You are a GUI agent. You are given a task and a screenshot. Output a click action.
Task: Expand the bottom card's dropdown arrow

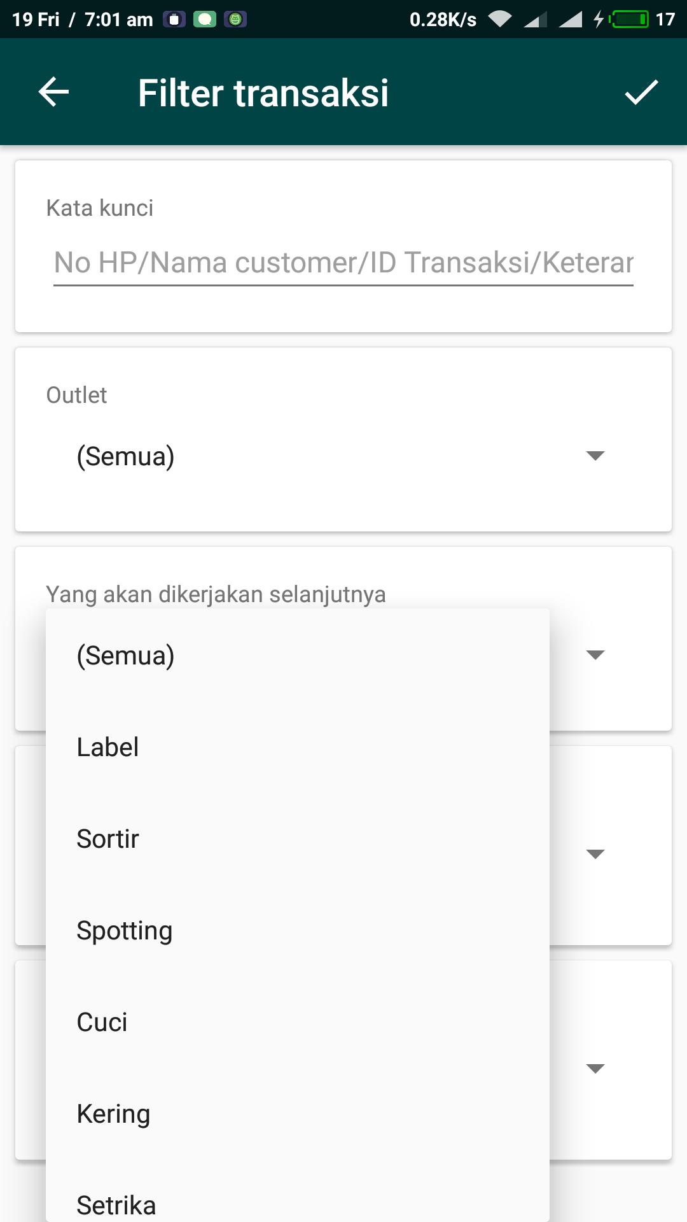595,1069
